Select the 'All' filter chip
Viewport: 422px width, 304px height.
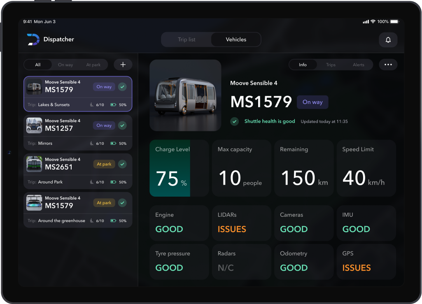[x=37, y=65]
